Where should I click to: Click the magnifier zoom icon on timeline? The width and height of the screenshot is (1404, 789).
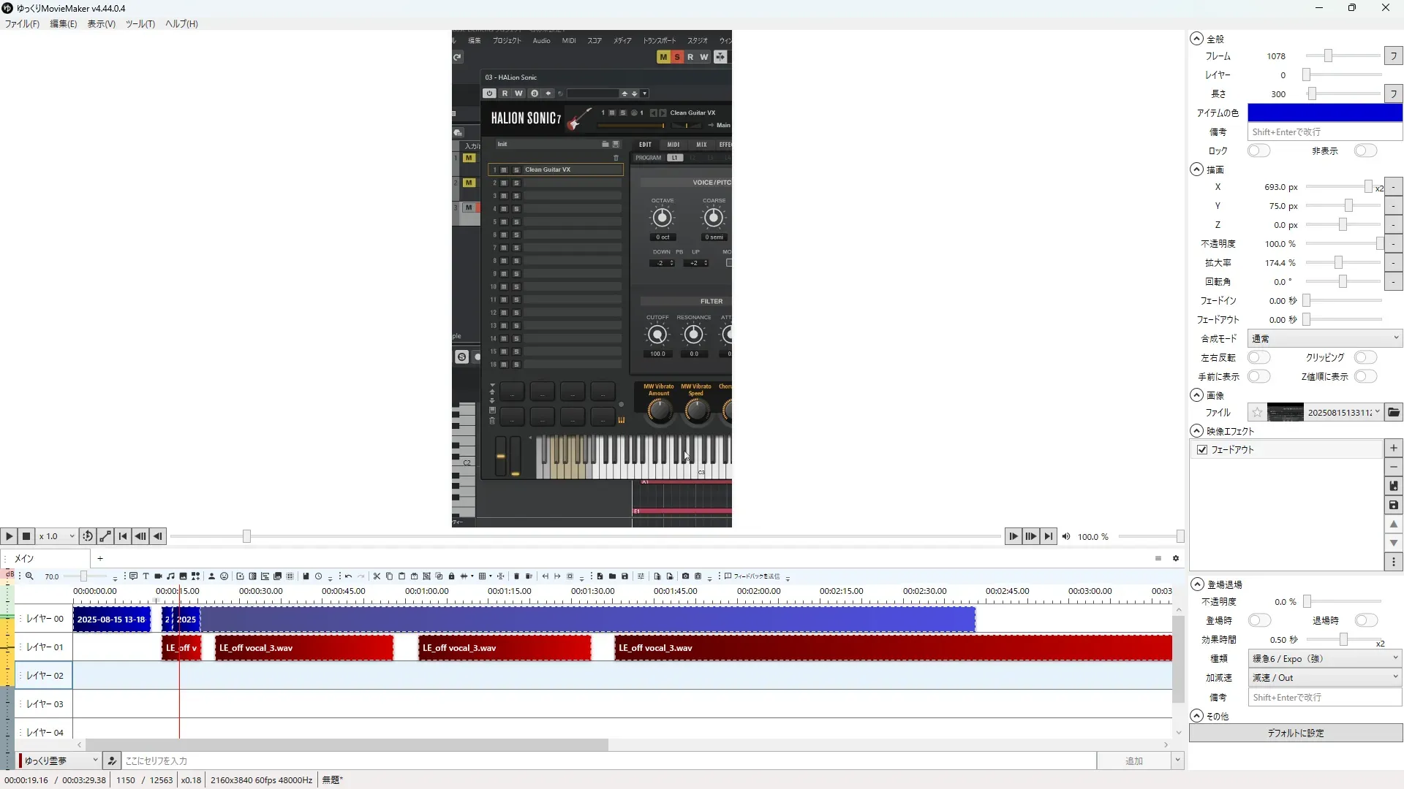coord(29,576)
